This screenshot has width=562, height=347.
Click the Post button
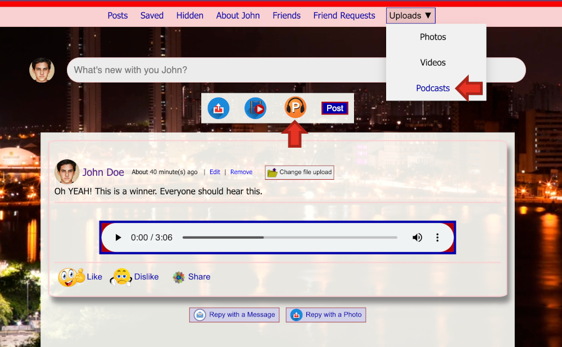pyautogui.click(x=334, y=108)
